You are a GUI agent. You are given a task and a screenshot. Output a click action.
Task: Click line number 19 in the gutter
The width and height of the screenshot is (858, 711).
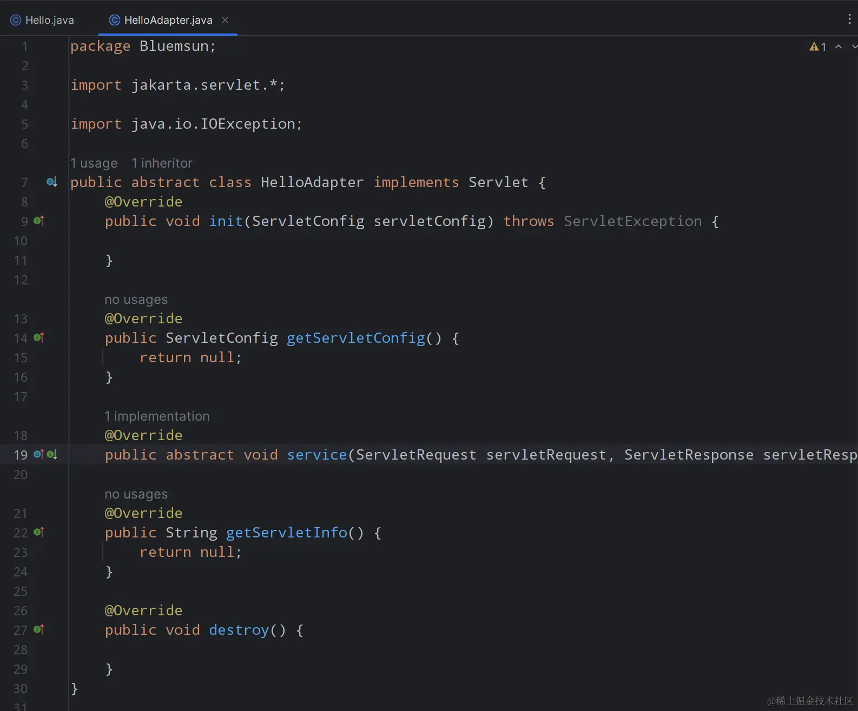pyautogui.click(x=21, y=455)
